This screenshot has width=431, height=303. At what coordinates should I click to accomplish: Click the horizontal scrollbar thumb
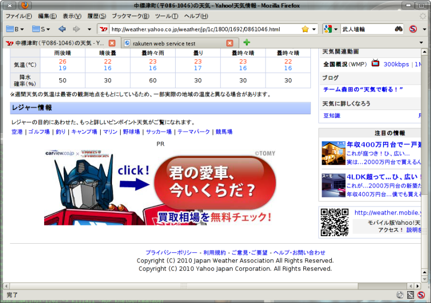click(184, 286)
